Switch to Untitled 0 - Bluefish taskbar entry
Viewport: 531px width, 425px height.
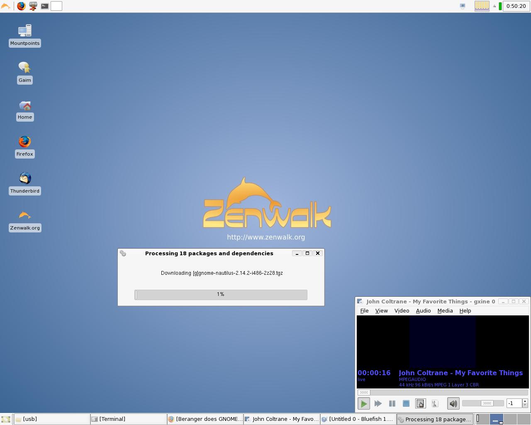[358, 419]
